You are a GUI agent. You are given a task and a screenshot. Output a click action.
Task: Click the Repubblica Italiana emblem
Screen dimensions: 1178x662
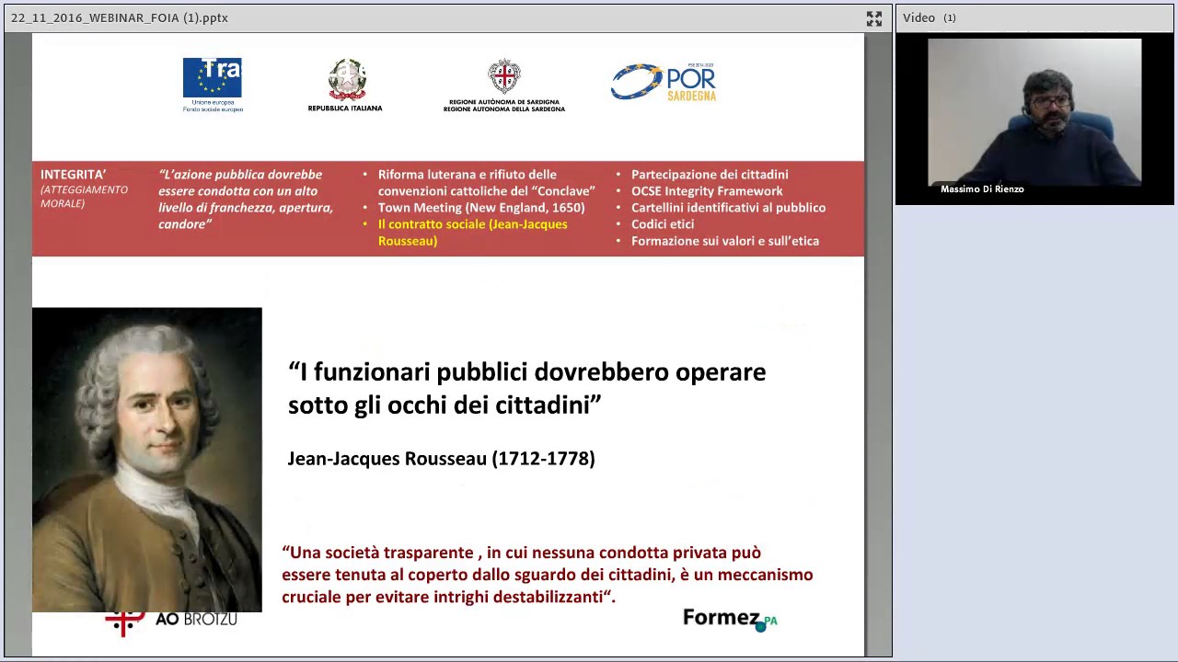pyautogui.click(x=345, y=86)
